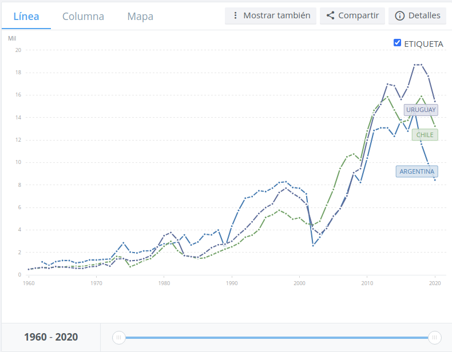This screenshot has width=452, height=352.
Task: Click the ARGENTINA series label
Action: tap(417, 171)
